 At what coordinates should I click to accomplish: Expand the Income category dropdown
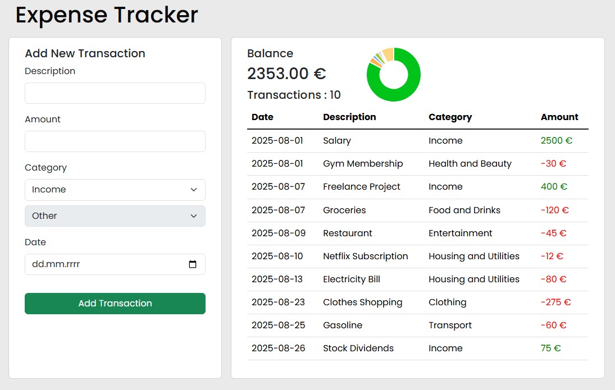coord(115,190)
